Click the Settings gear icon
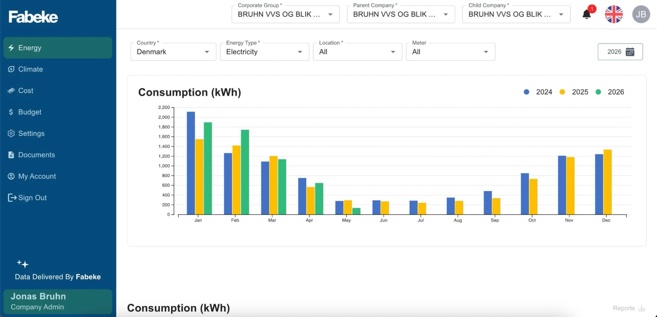 11,133
